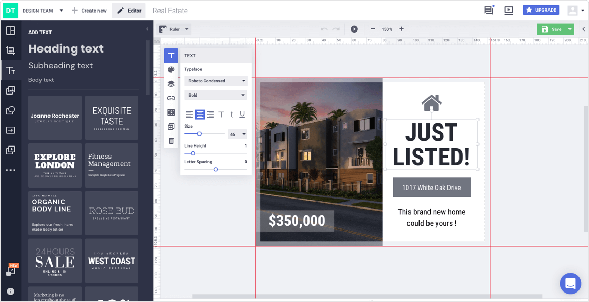Zoom in with the plus button
Image resolution: width=589 pixels, height=302 pixels.
[x=401, y=29]
